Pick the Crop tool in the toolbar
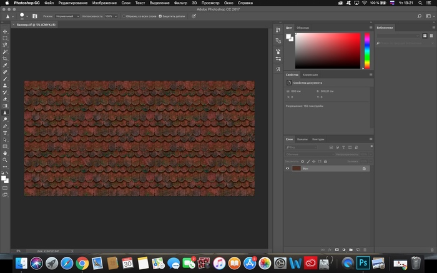The image size is (437, 273). click(5, 58)
